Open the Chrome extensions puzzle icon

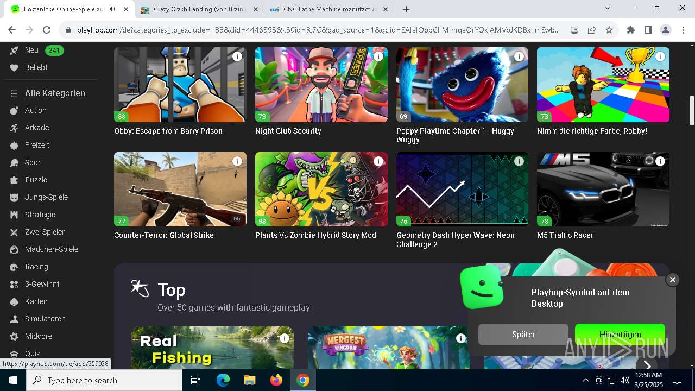coord(631,30)
